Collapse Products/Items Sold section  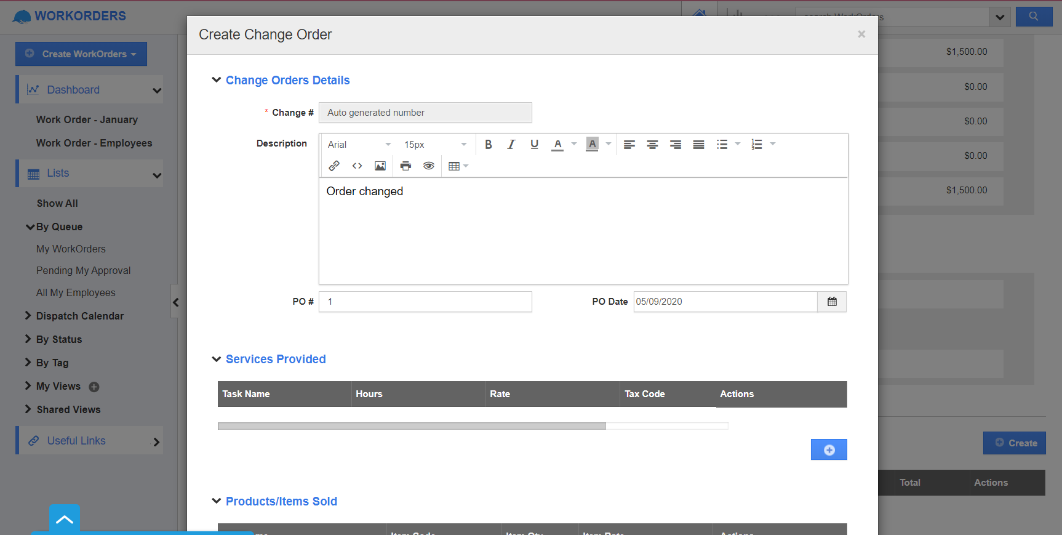[x=216, y=501]
